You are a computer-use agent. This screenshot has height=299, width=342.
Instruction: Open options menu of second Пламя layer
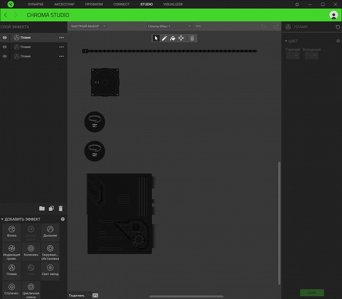click(x=62, y=47)
